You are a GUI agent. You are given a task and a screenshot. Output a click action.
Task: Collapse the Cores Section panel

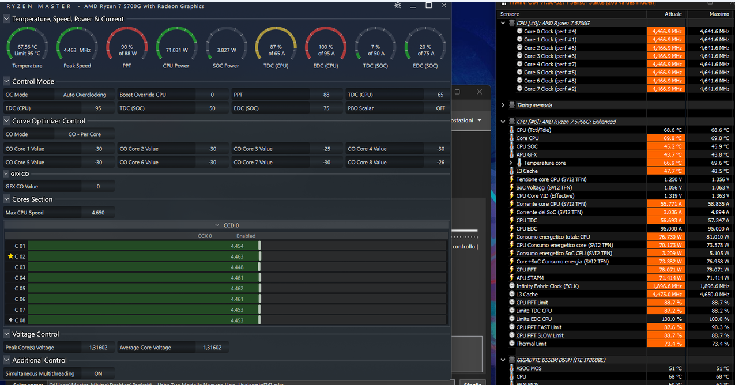click(6, 199)
